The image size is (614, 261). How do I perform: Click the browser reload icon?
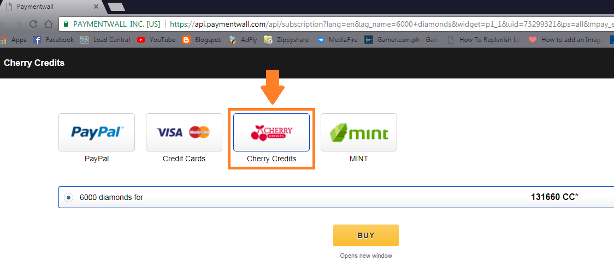tap(34, 24)
